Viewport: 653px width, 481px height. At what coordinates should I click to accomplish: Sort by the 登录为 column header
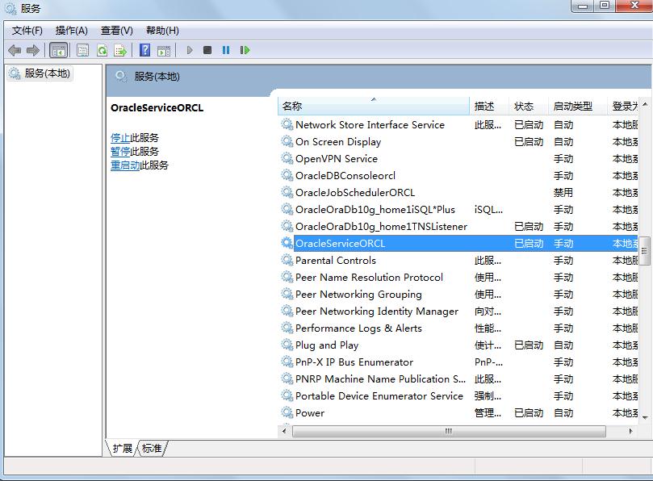coord(623,107)
